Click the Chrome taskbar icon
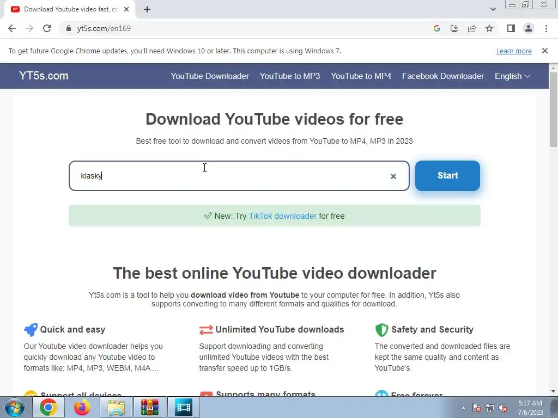Screen dimensions: 558x418 [x=48, y=407]
